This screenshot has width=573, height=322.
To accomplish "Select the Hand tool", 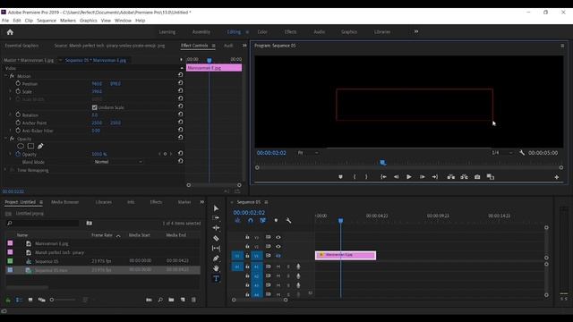I will pos(216,268).
